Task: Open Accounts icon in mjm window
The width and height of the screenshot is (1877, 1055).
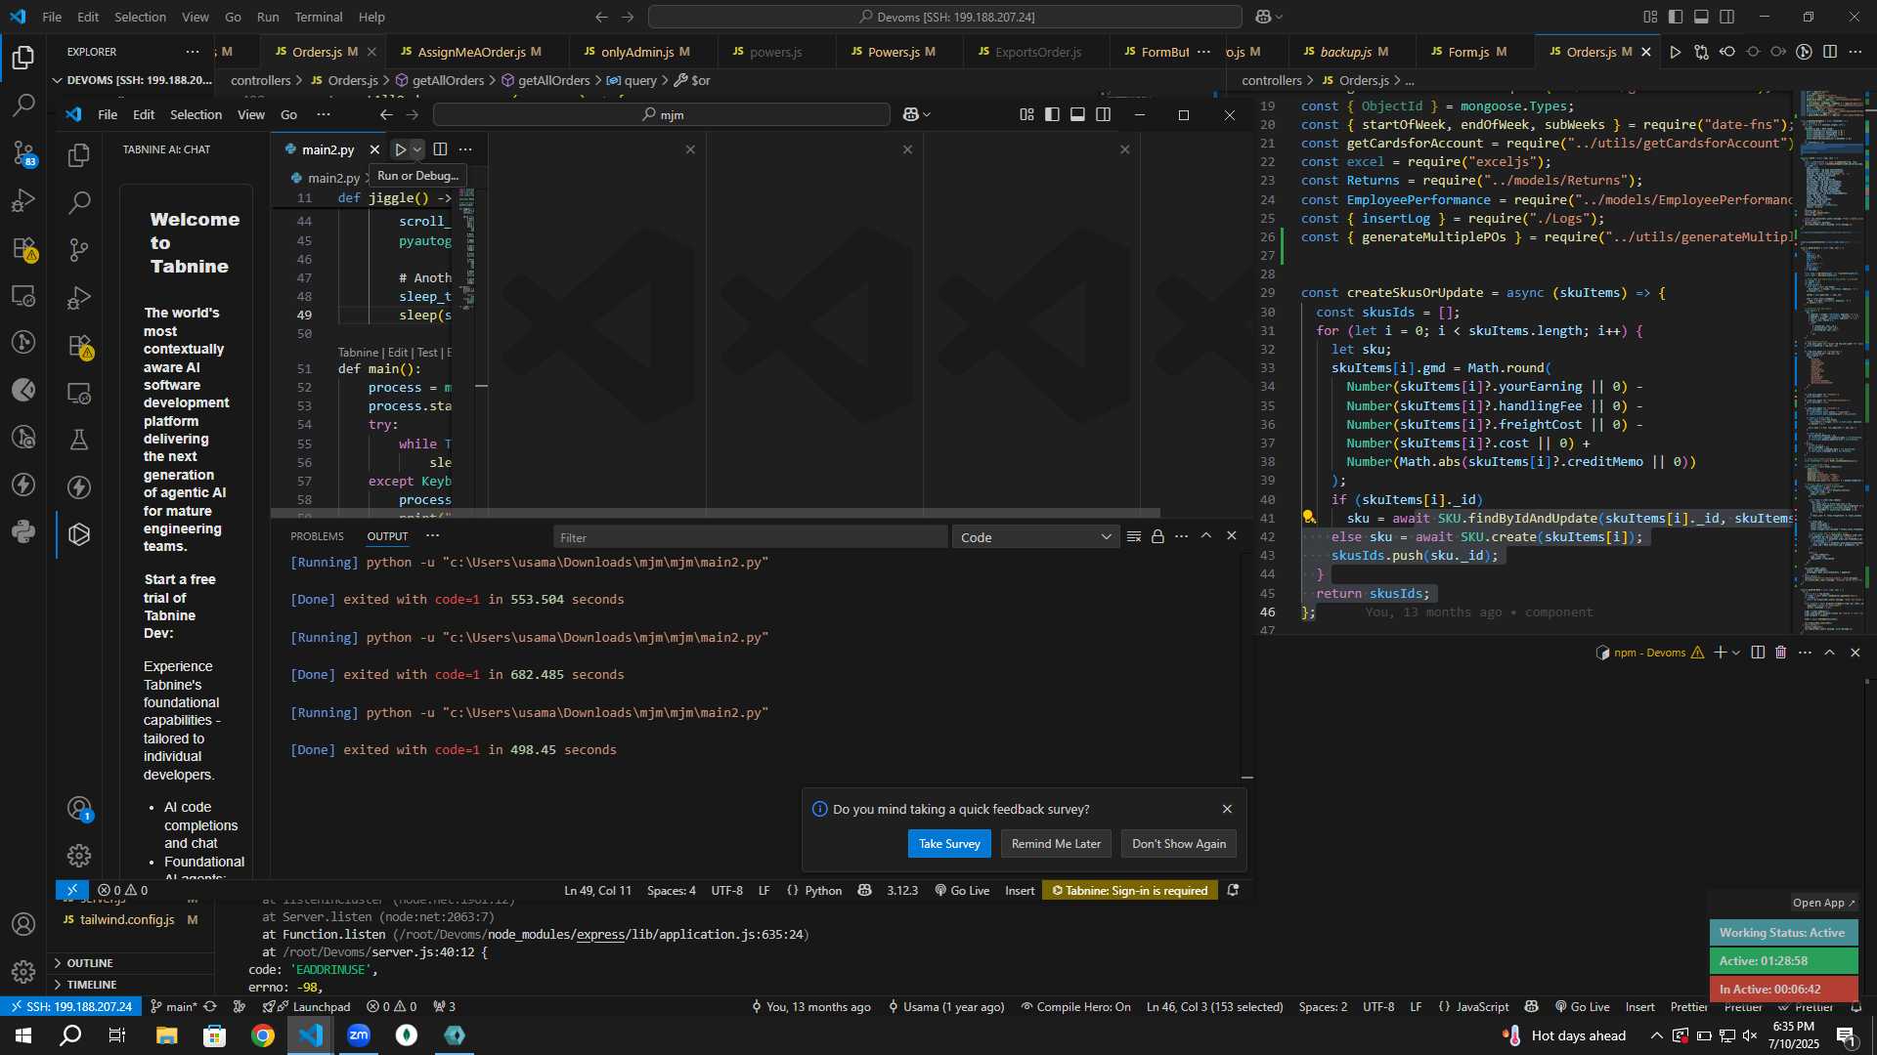Action: coord(79,809)
